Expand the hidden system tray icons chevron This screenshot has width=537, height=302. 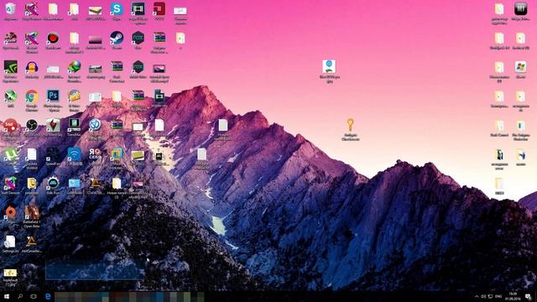coord(477,296)
